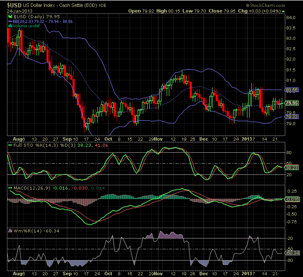
Task: Click the 24-Jan-2013 date label
Action: [18, 11]
